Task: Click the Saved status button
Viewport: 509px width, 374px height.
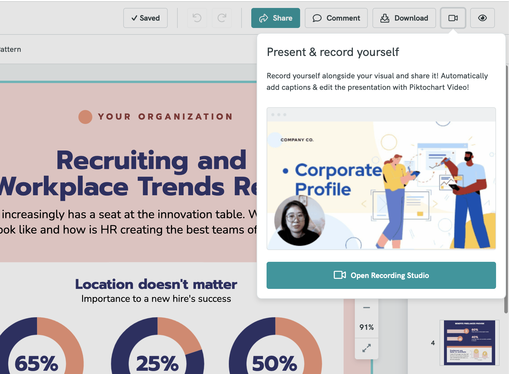Action: coord(145,18)
